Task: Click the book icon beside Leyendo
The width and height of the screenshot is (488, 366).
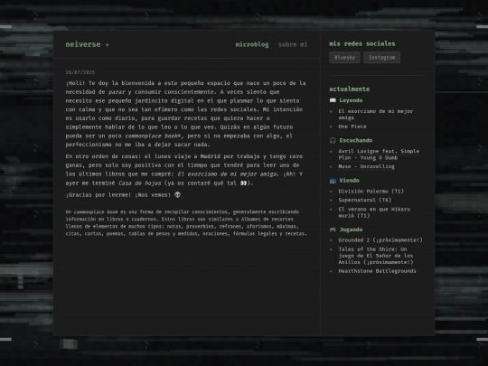Action: tap(333, 100)
